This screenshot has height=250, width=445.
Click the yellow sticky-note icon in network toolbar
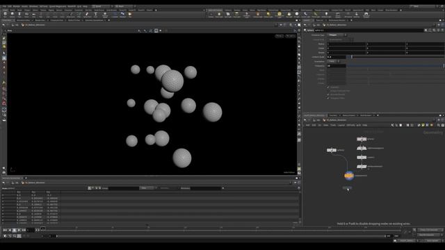(423, 125)
